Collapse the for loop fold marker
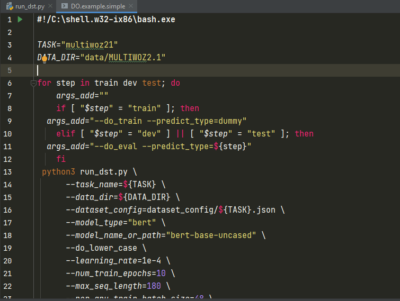400x301 pixels. coord(33,83)
